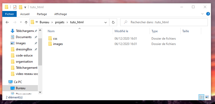Switch to the Partage ribbon tab

[42, 14]
